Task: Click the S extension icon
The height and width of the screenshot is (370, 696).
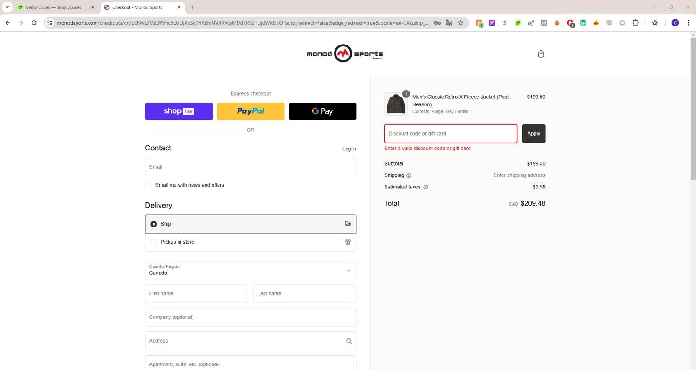Action: 505,23
